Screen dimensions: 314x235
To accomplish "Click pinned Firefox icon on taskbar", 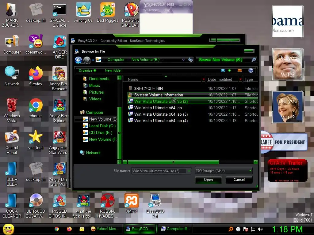I will pyautogui.click(x=69, y=229).
